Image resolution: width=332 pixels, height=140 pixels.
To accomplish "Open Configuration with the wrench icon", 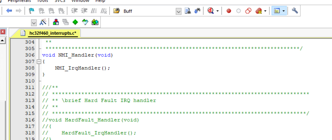I will pos(295,11).
